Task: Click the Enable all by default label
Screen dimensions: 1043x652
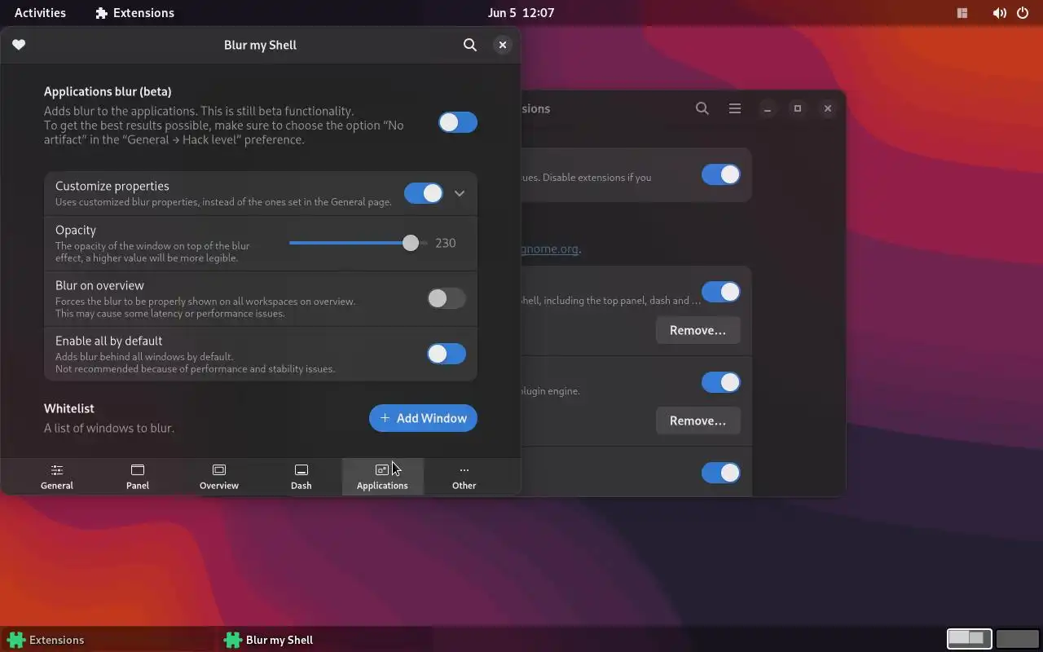Action: coord(108,341)
